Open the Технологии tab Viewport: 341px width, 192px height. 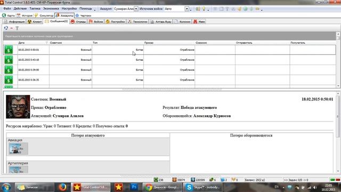point(137,21)
